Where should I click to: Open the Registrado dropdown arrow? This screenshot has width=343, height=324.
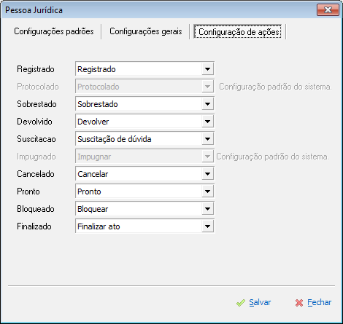[x=207, y=69]
